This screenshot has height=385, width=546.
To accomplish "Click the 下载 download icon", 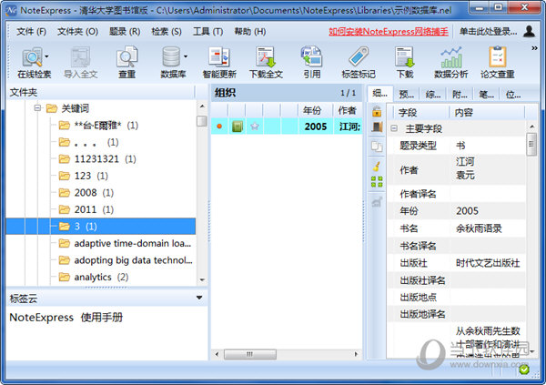I will click(405, 63).
